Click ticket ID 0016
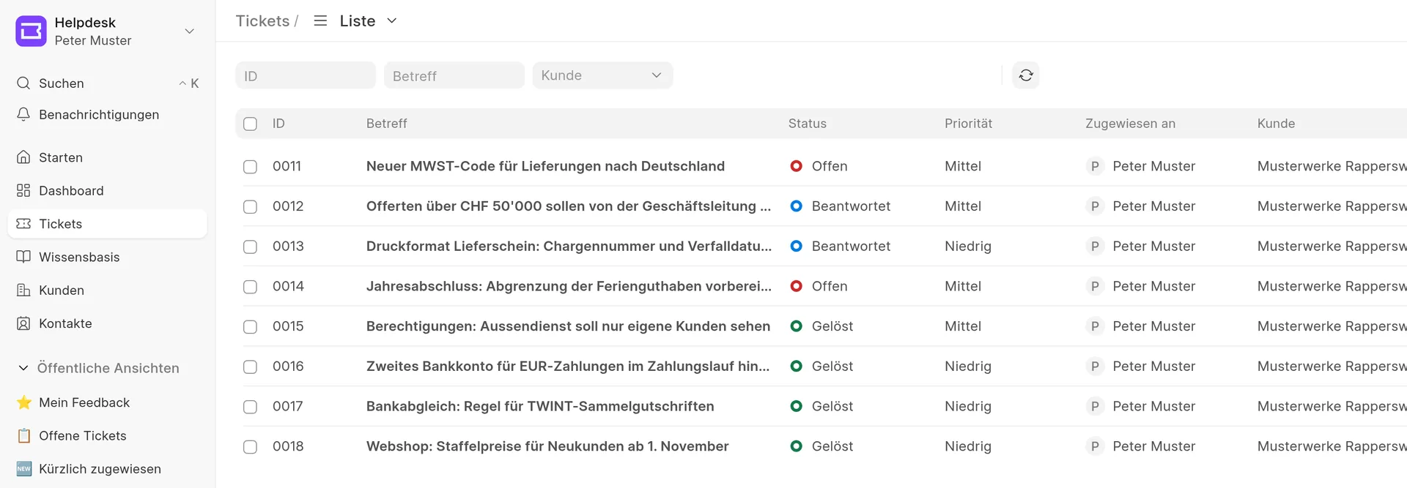Viewport: 1407px width, 488px height. tap(288, 366)
